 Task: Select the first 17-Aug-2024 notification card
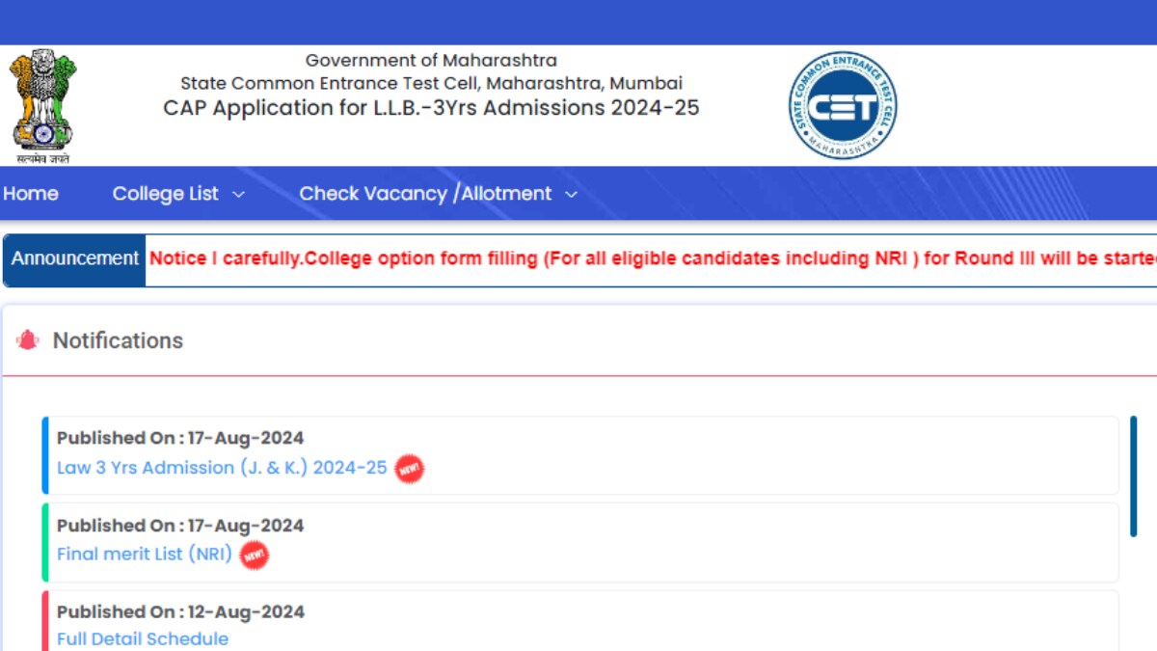click(x=580, y=455)
